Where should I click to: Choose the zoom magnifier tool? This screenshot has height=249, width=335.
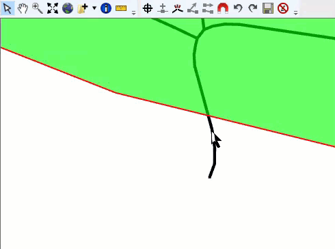[38, 9]
